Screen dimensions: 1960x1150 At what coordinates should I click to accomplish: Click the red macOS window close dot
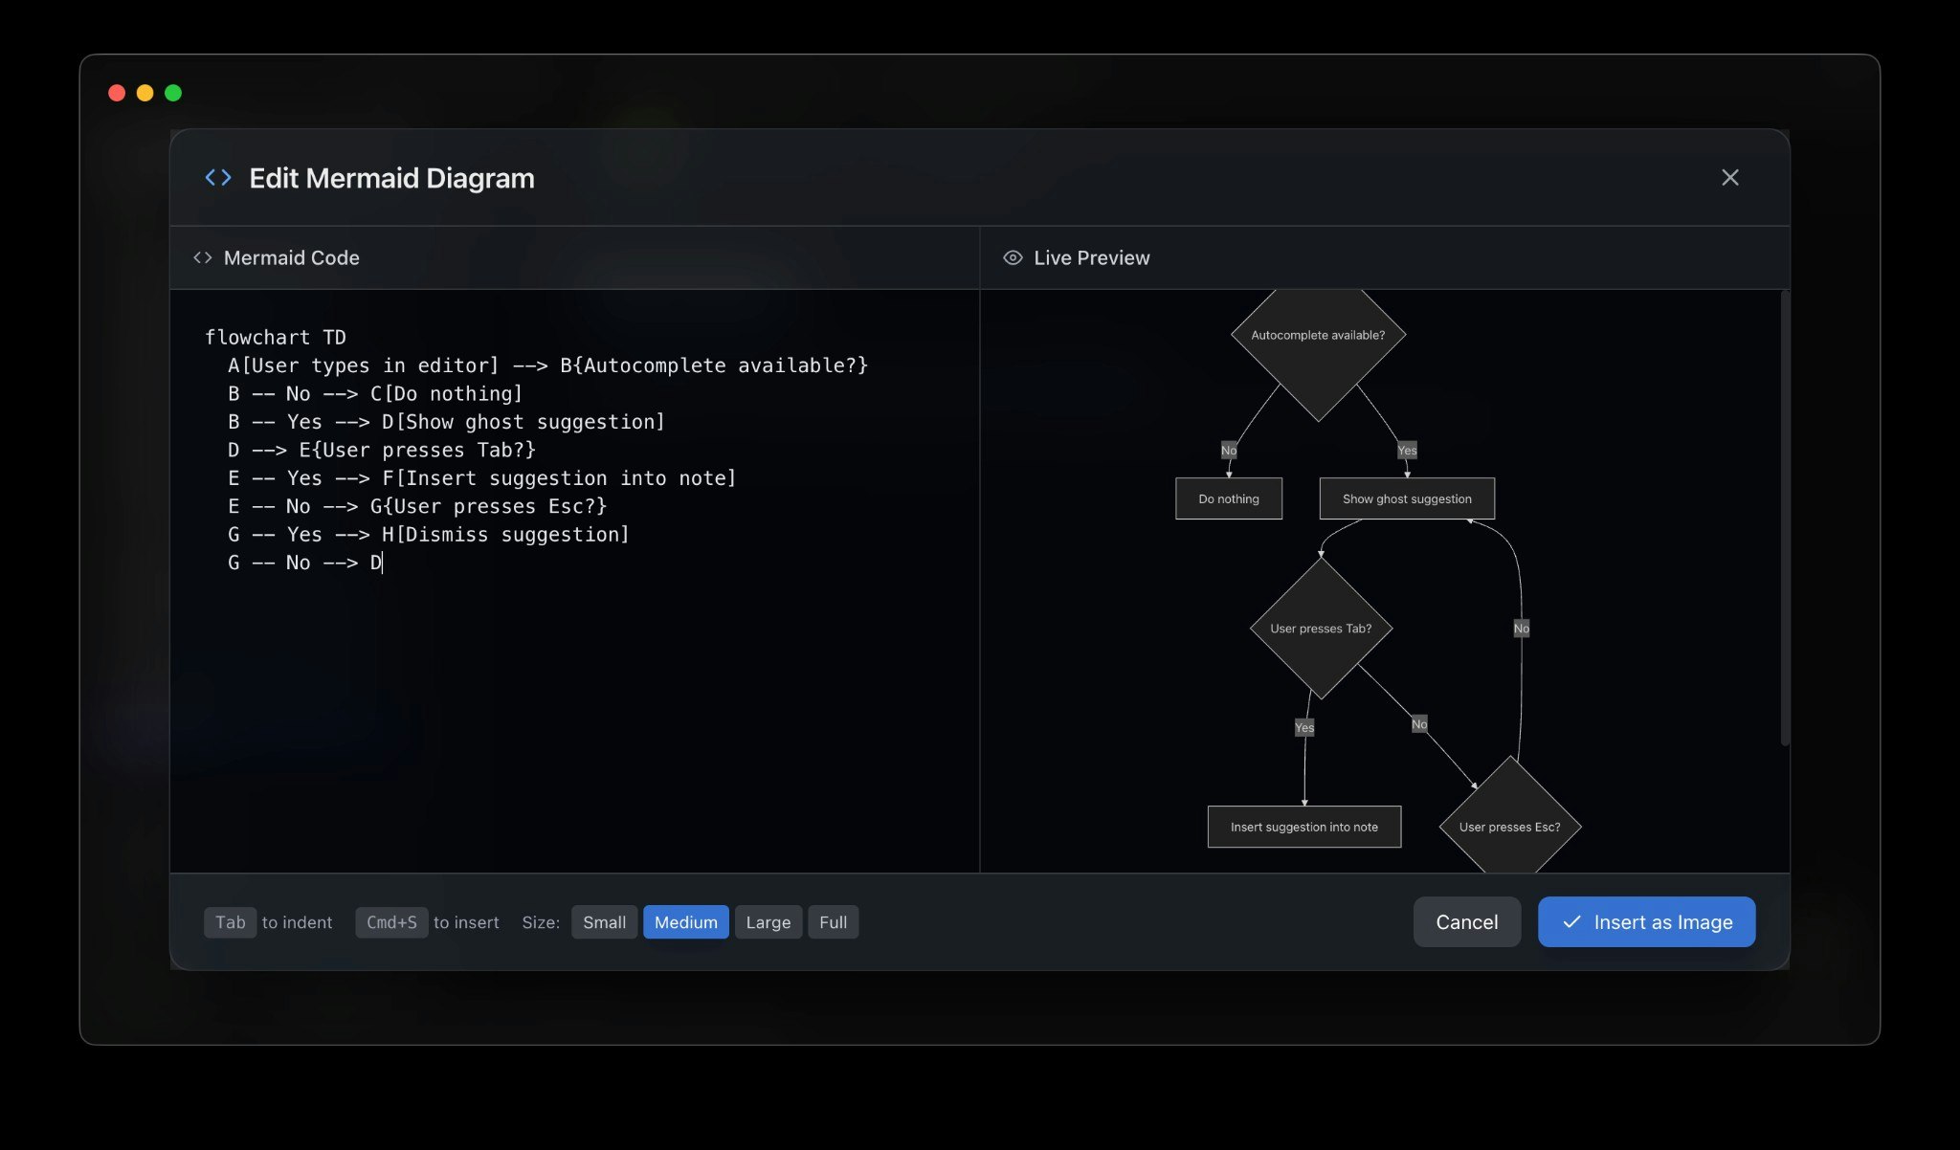coord(117,93)
